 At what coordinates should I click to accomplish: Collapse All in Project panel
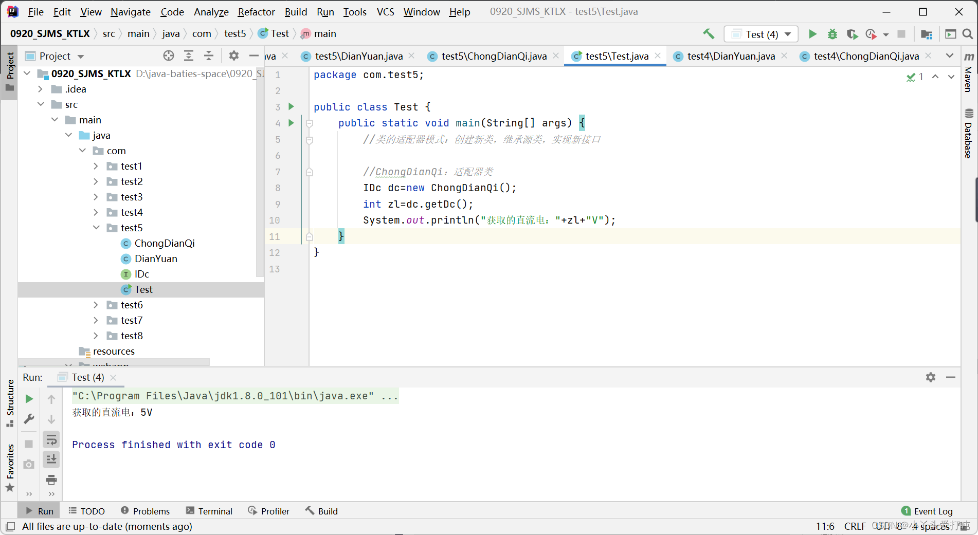(209, 56)
